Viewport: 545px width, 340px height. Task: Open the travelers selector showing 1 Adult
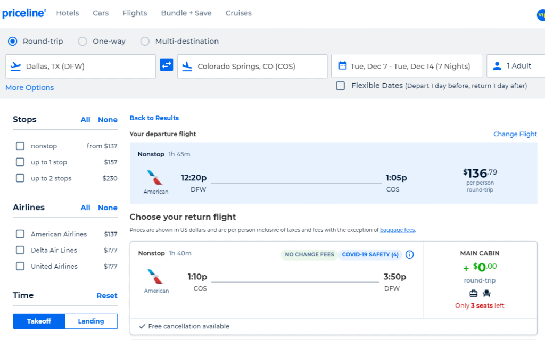(519, 65)
